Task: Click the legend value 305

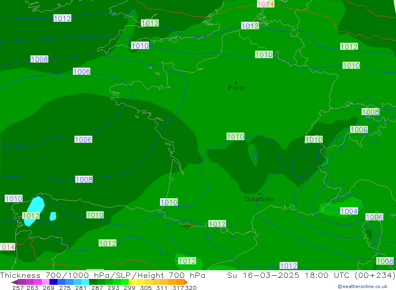Action: (x=146, y=288)
